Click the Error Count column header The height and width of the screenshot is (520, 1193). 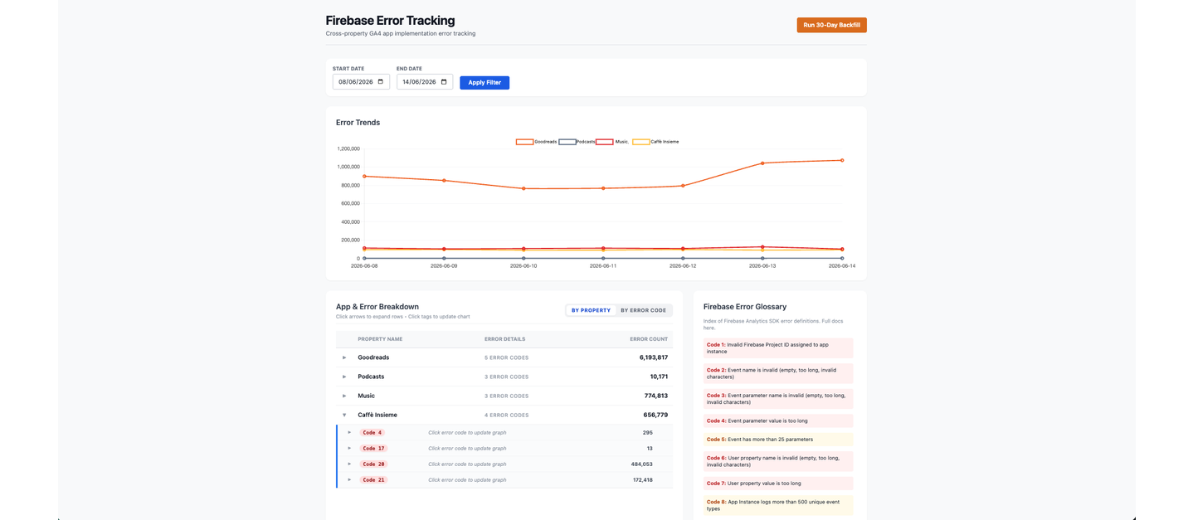click(x=649, y=338)
